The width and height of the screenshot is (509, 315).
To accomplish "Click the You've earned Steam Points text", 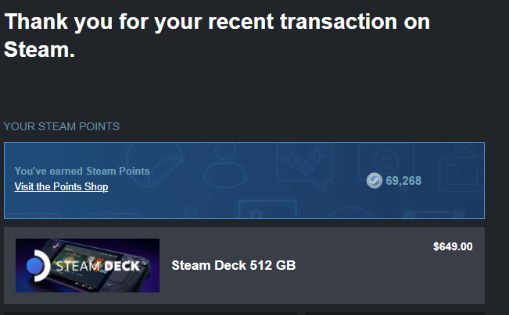I will point(82,171).
